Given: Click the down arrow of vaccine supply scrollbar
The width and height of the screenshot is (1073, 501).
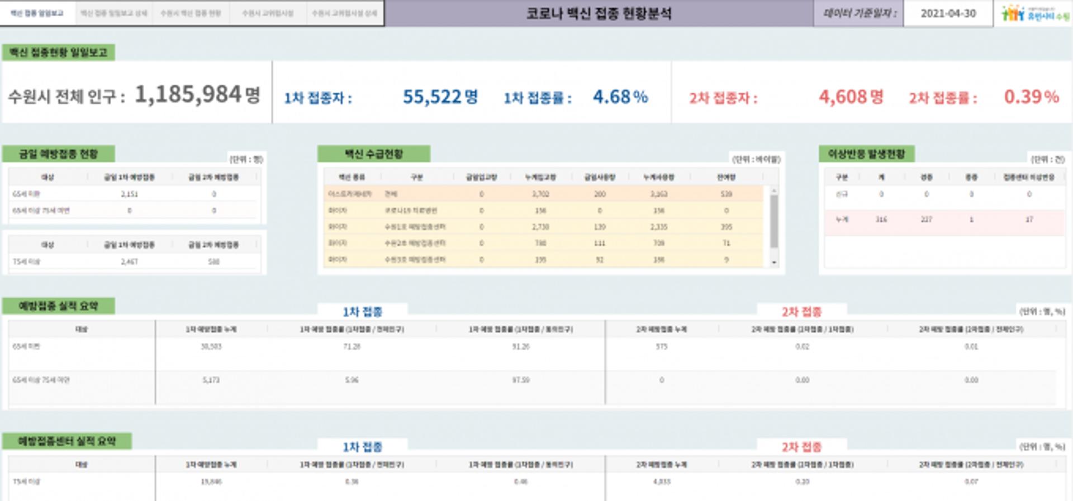Looking at the screenshot, I should (x=774, y=262).
